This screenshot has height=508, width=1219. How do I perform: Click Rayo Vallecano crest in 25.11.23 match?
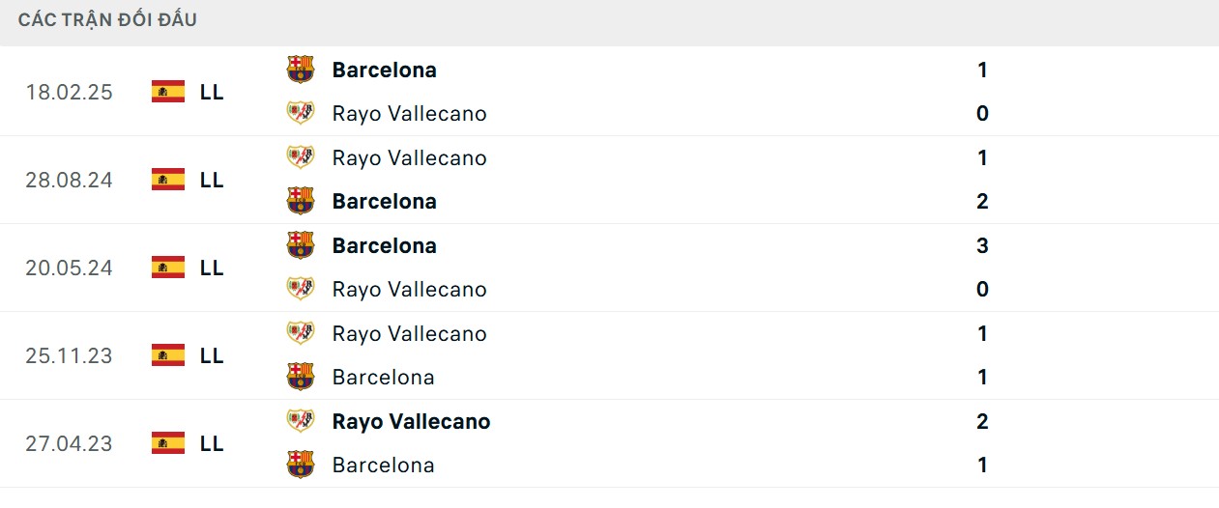(x=301, y=333)
